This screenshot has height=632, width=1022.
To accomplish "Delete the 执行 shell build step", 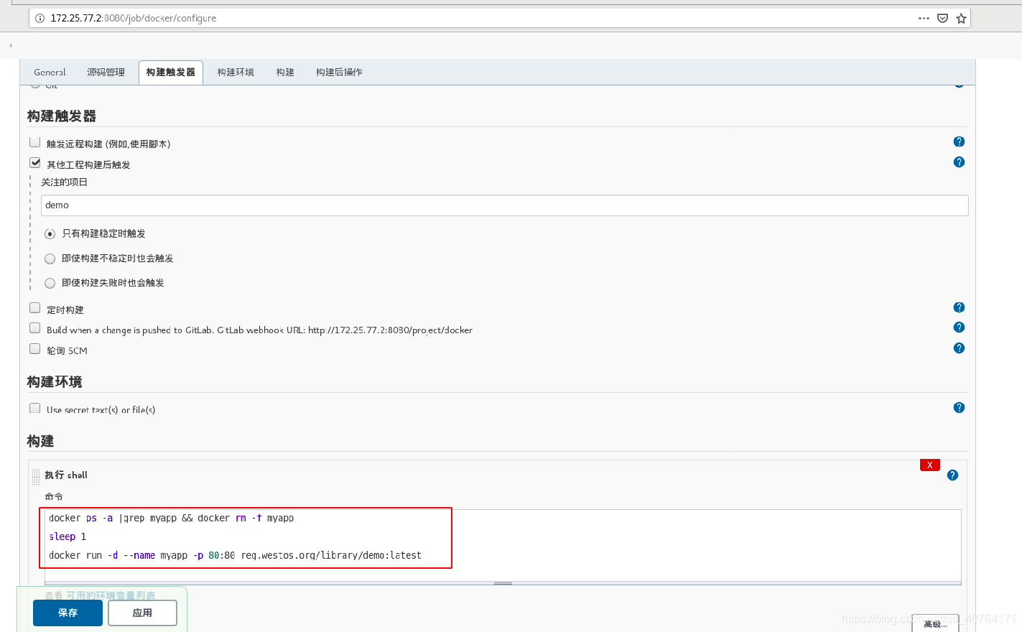I will (x=930, y=465).
